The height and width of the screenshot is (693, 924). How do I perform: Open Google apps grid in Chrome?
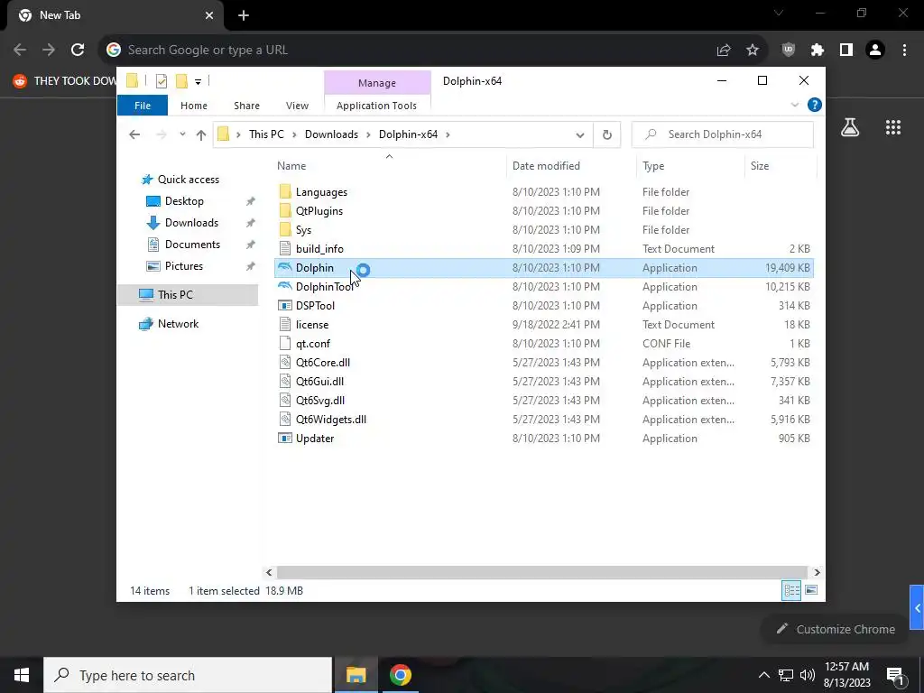click(893, 127)
